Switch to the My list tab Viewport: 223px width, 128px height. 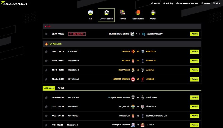point(61,88)
